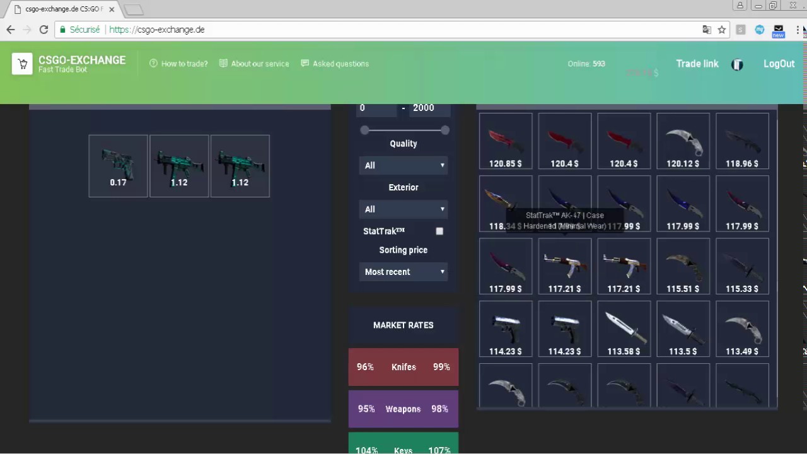Click the address bar URL csgo-exchange.de
Viewport: 807px width, 454px height.
click(x=157, y=30)
